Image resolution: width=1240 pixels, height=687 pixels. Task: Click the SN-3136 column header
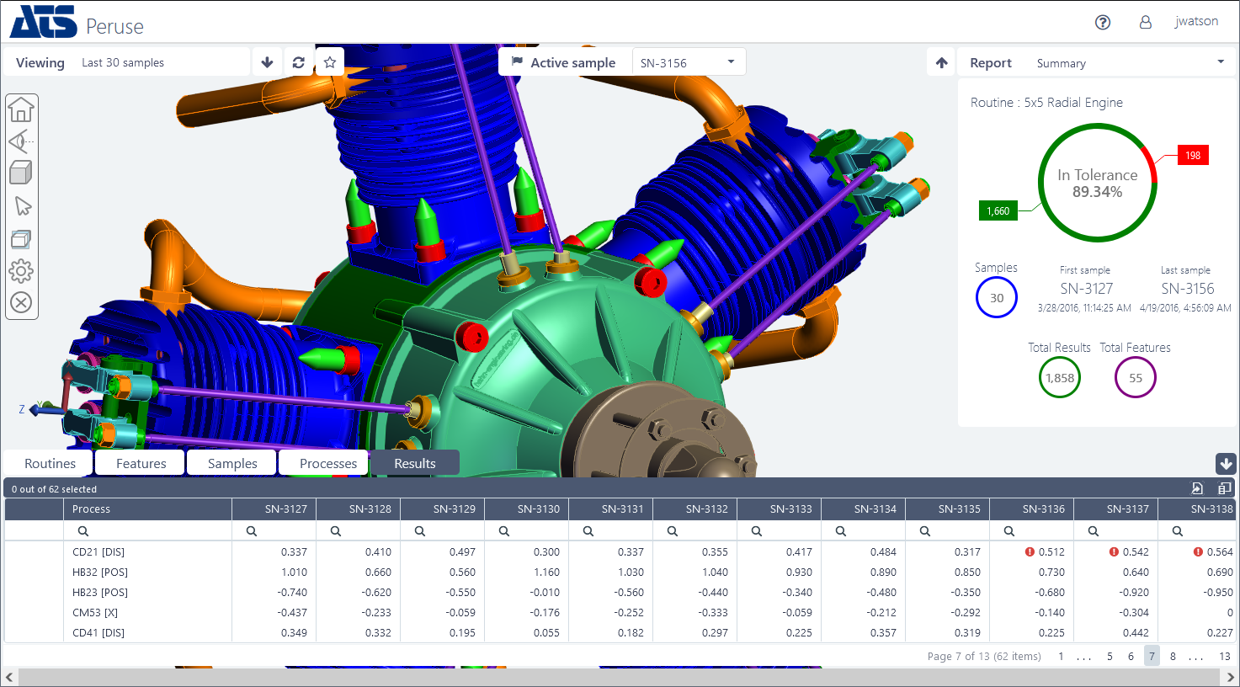1031,509
